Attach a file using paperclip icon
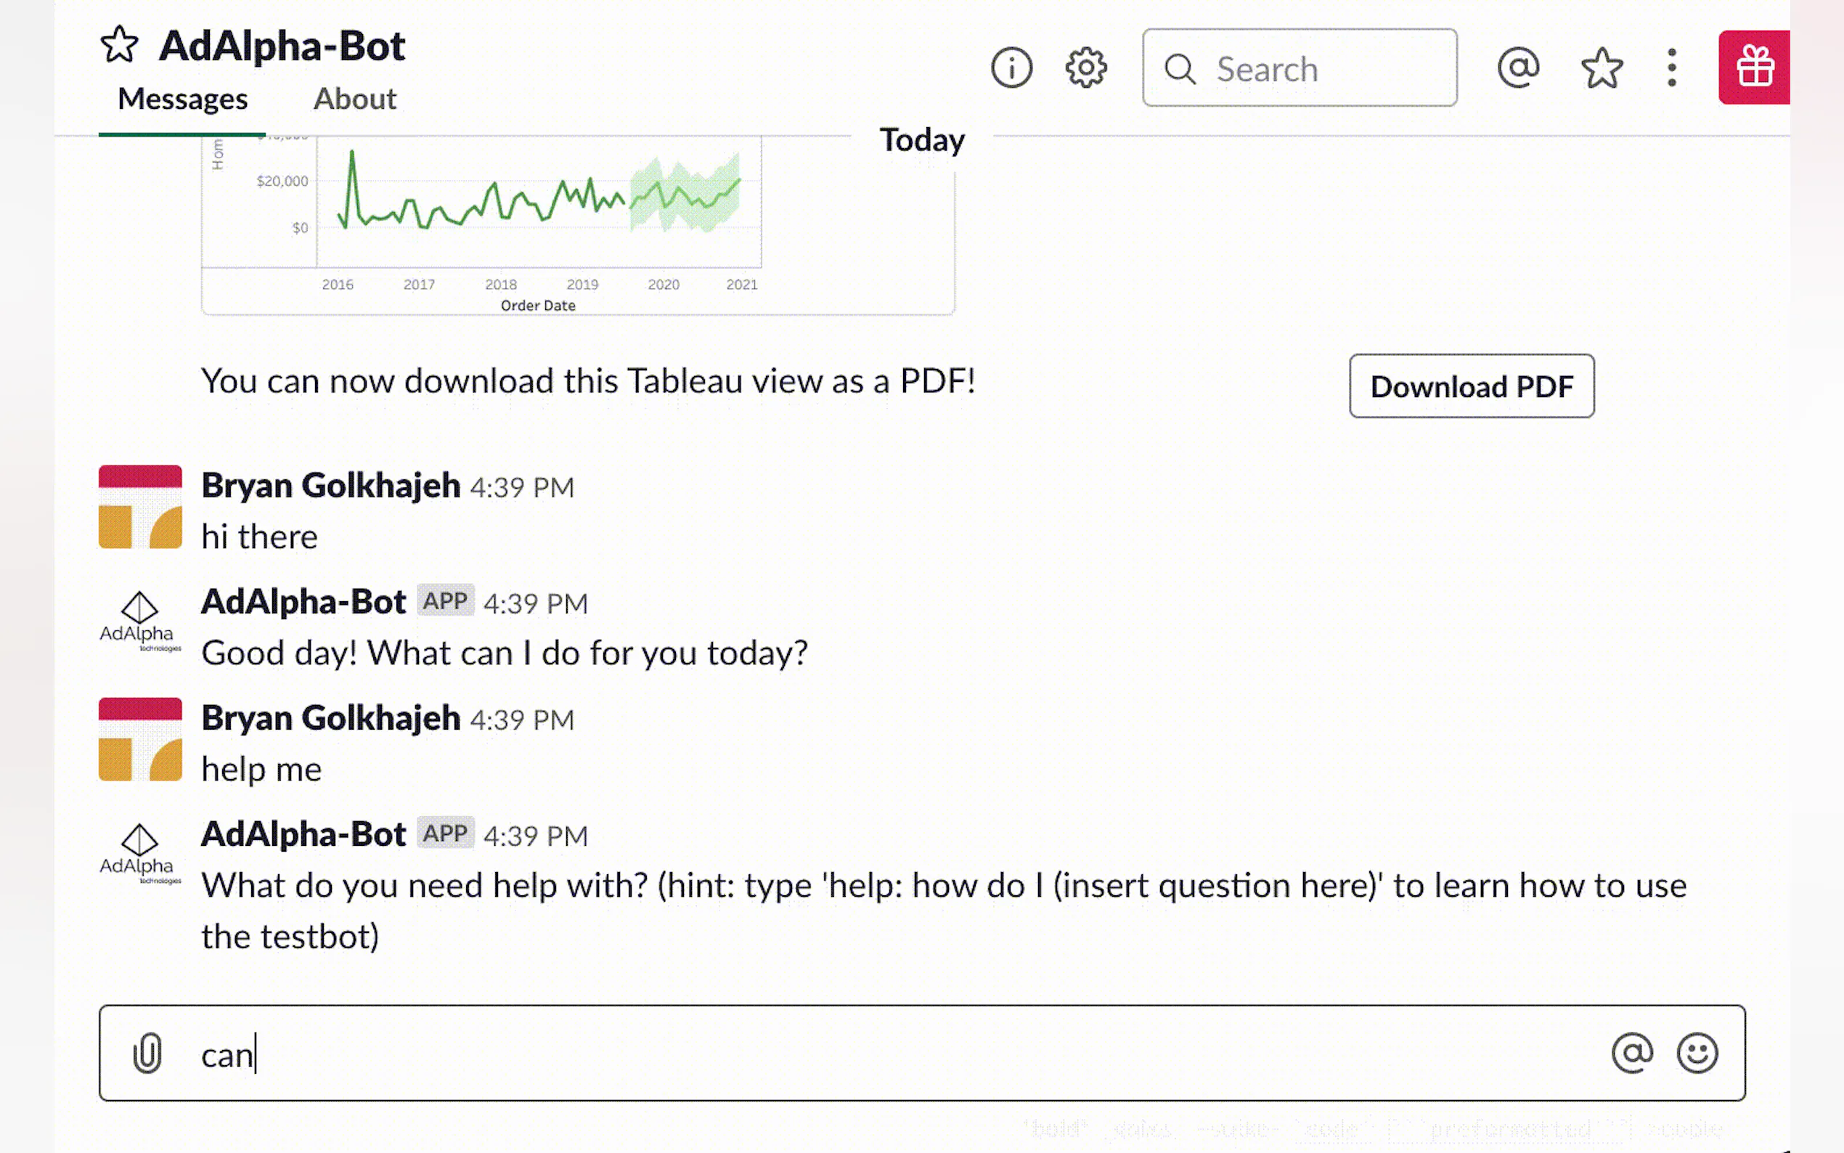The height and width of the screenshot is (1153, 1844). click(x=147, y=1053)
